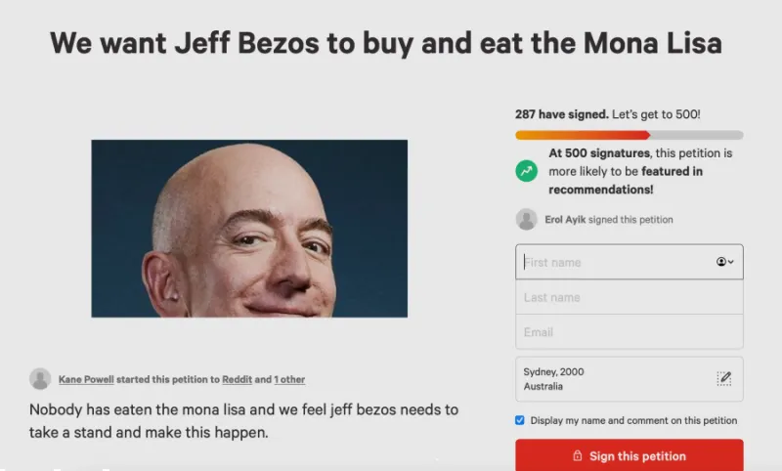
Task: Open the autofill contact icon in First name
Action: pos(724,262)
